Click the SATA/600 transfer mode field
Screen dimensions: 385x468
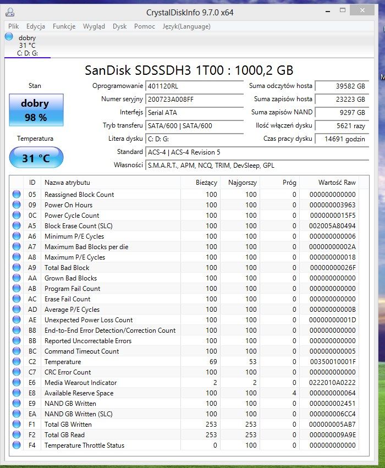click(x=194, y=125)
